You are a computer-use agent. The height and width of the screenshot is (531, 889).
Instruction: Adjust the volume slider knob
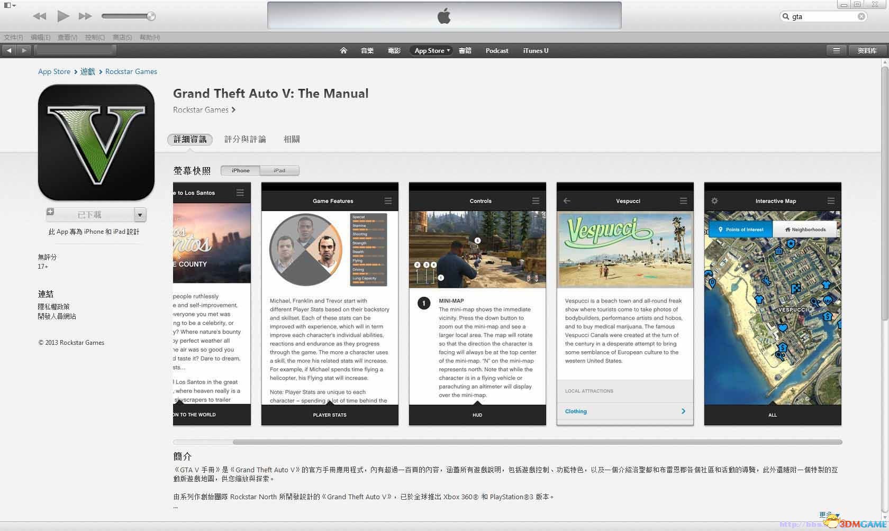coord(151,16)
